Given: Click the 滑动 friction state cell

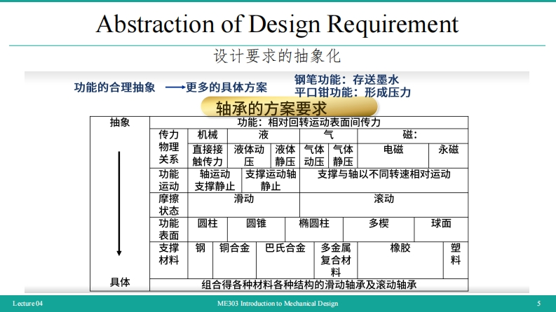Looking at the screenshot, I should pos(243,199).
